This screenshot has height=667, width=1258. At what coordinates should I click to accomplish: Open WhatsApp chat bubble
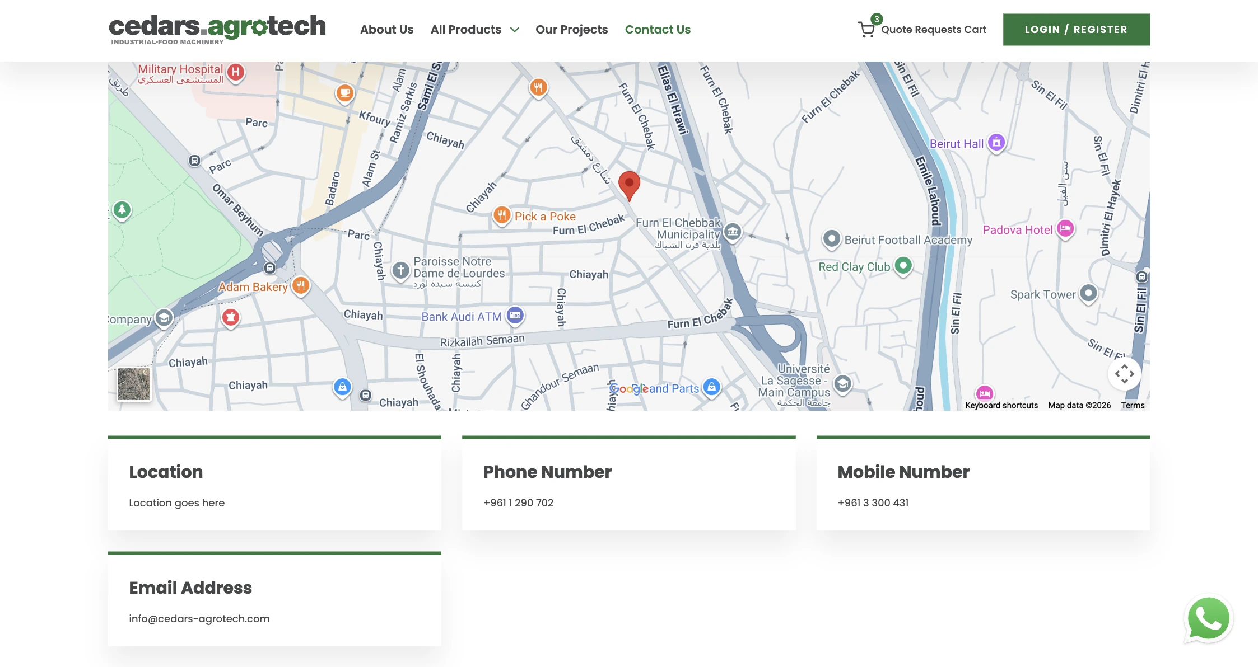click(1209, 618)
